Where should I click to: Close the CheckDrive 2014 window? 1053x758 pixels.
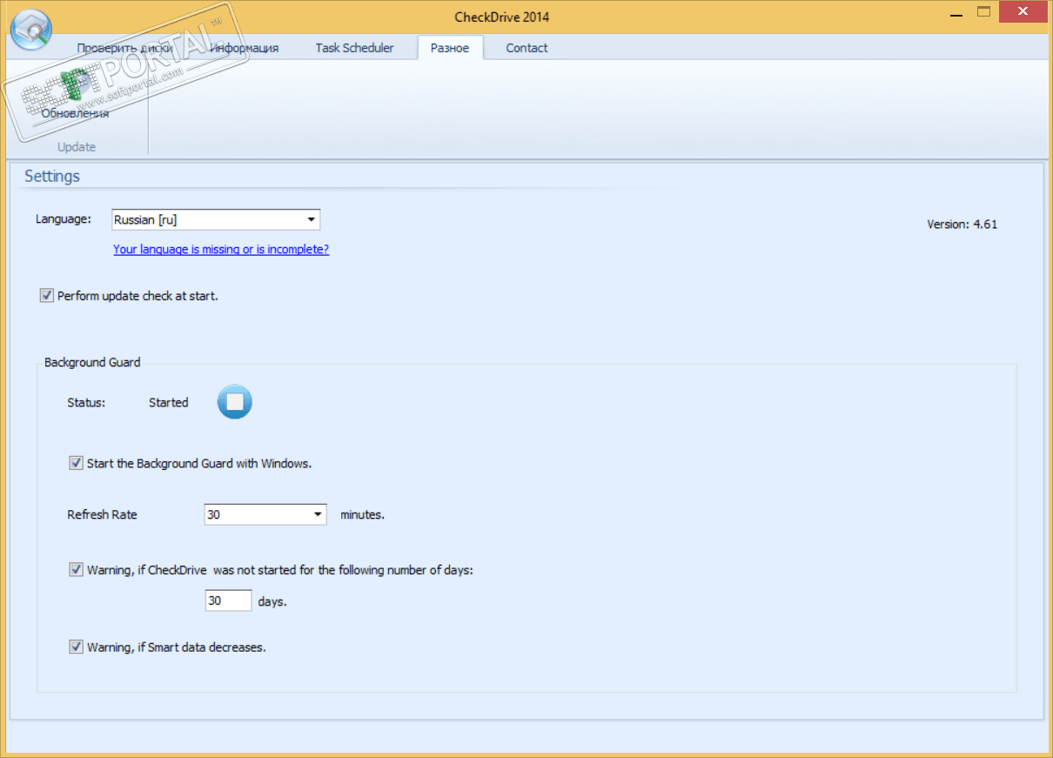(x=1022, y=12)
